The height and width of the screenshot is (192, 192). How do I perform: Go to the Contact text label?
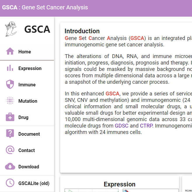27,150
